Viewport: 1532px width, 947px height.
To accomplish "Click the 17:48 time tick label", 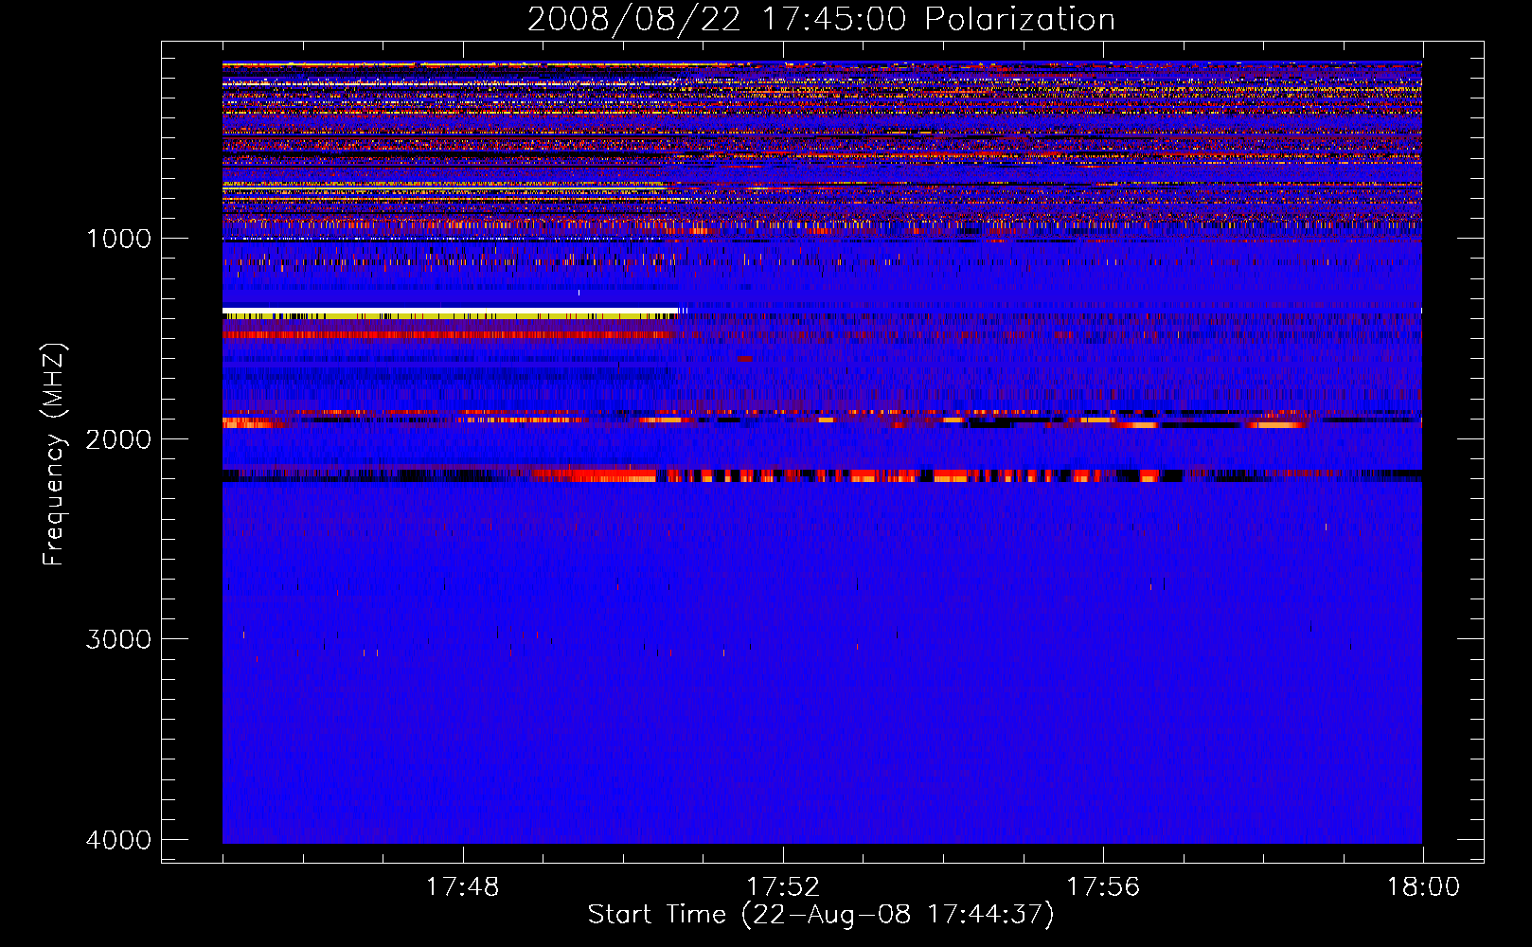I will click(462, 887).
